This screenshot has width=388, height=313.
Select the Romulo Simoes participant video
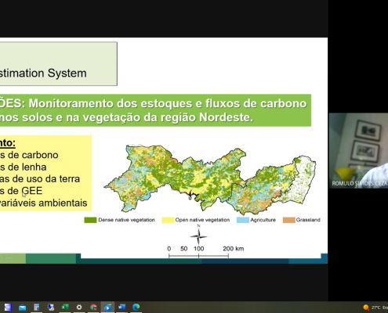coord(358,150)
